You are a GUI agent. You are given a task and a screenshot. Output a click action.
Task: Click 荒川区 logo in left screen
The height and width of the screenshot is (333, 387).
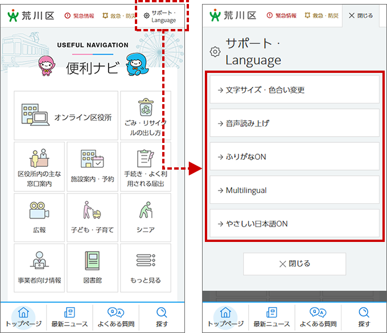31,15
